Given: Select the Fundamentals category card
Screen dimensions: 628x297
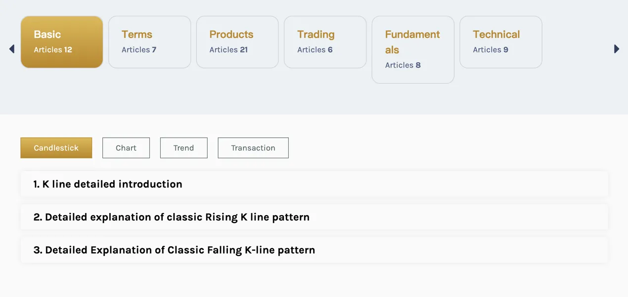Looking at the screenshot, I should coord(413,50).
